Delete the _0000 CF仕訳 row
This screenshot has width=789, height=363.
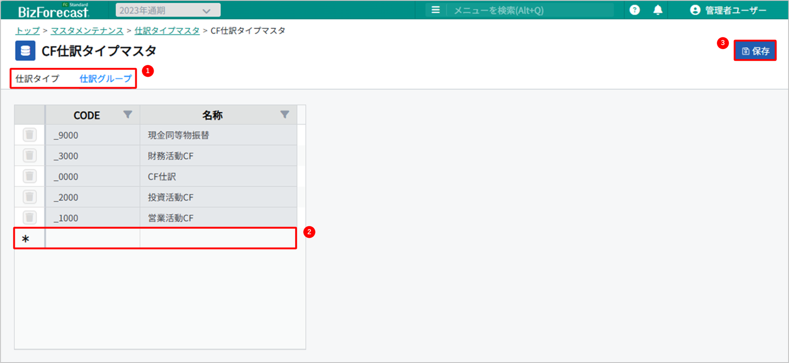point(30,176)
